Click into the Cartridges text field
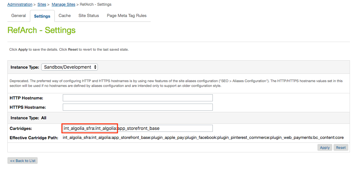Image resolution: width=358 pixels, height=170 pixels. (138, 128)
